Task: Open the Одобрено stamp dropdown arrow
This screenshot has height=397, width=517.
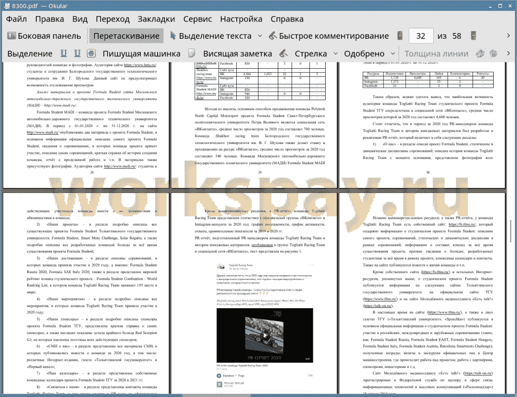Action: click(393, 54)
